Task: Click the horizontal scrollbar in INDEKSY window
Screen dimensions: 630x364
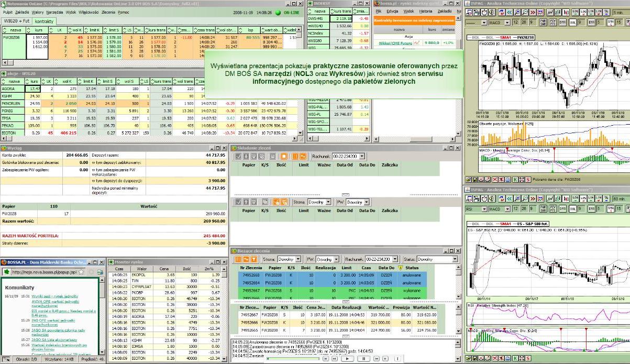Action: [338, 138]
